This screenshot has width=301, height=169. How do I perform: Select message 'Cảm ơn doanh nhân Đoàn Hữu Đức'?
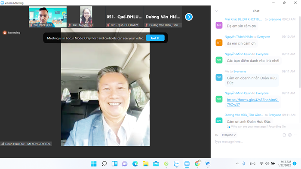[252, 80]
